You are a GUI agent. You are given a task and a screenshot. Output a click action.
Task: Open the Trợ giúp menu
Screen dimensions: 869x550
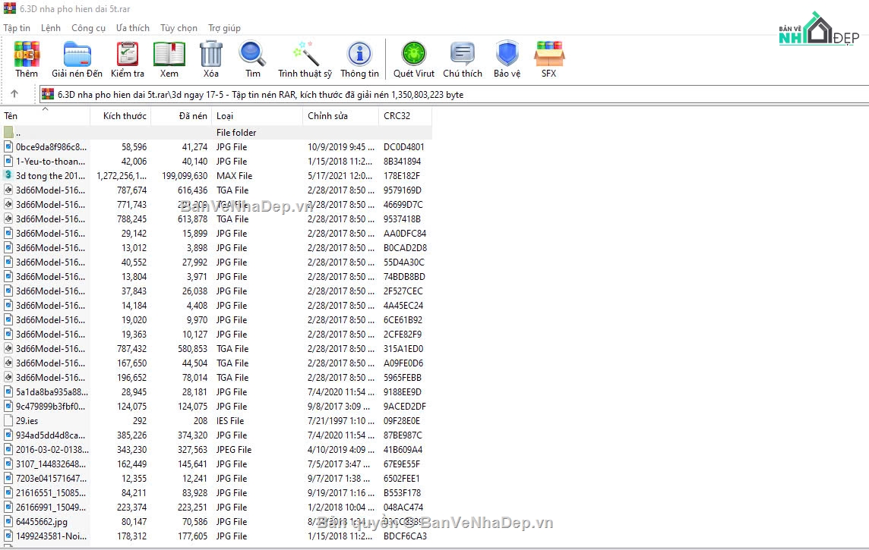(224, 28)
